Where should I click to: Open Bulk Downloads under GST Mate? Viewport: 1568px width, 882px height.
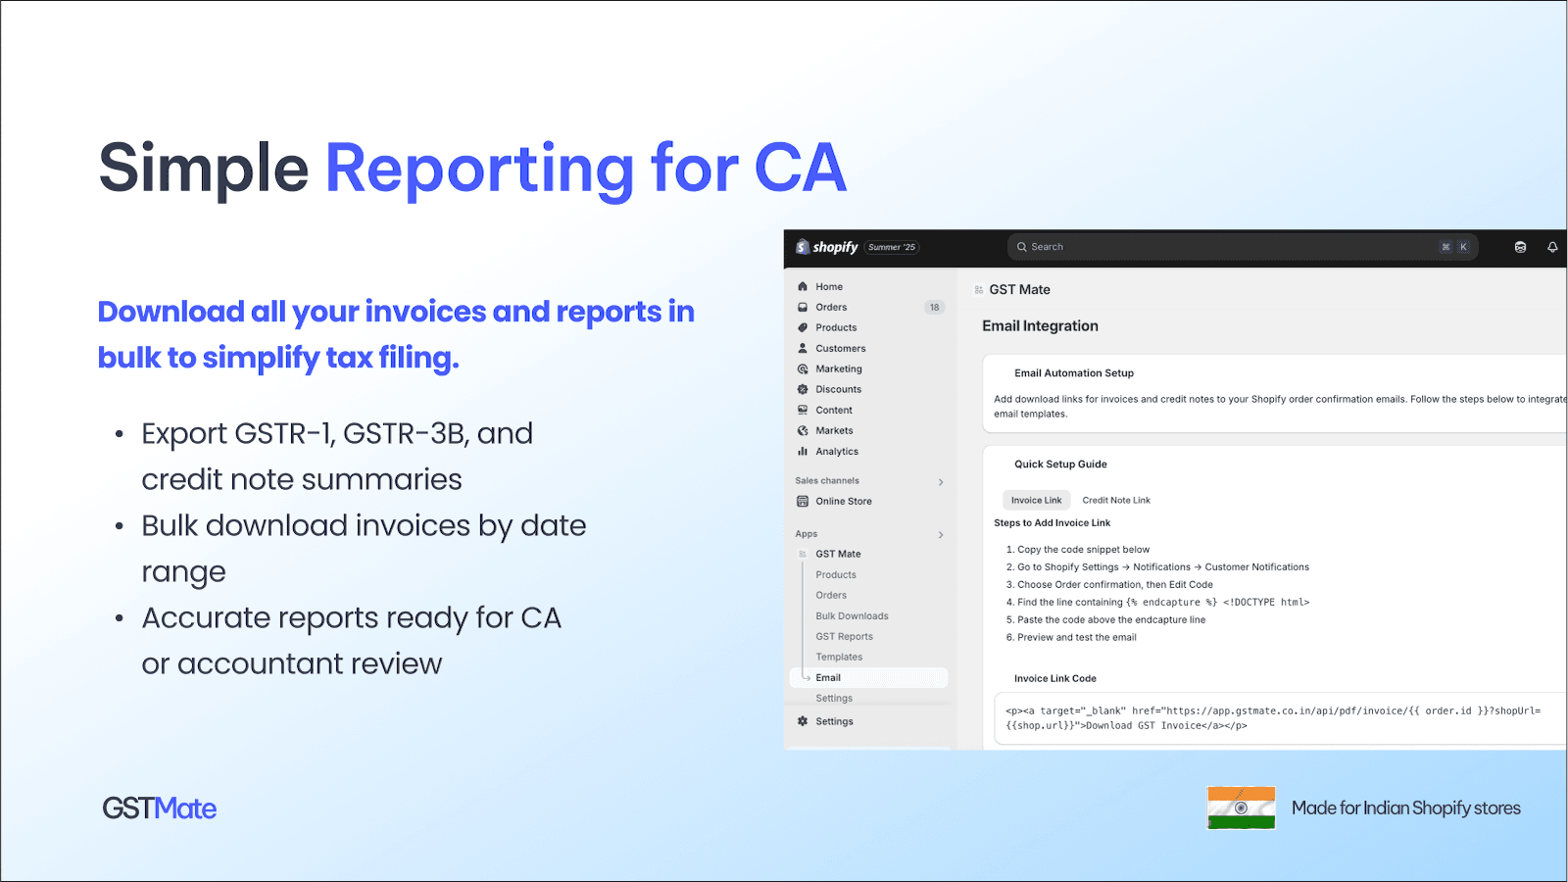[852, 616]
